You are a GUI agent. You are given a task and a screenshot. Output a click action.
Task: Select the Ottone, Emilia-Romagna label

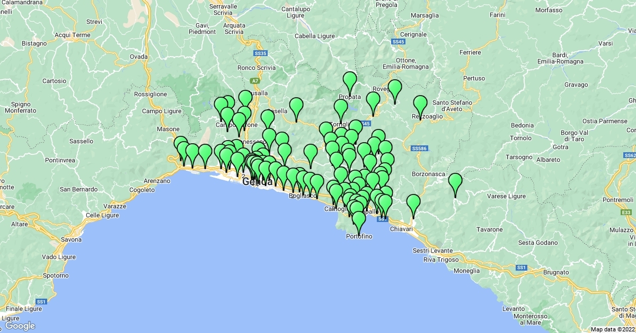405,63
